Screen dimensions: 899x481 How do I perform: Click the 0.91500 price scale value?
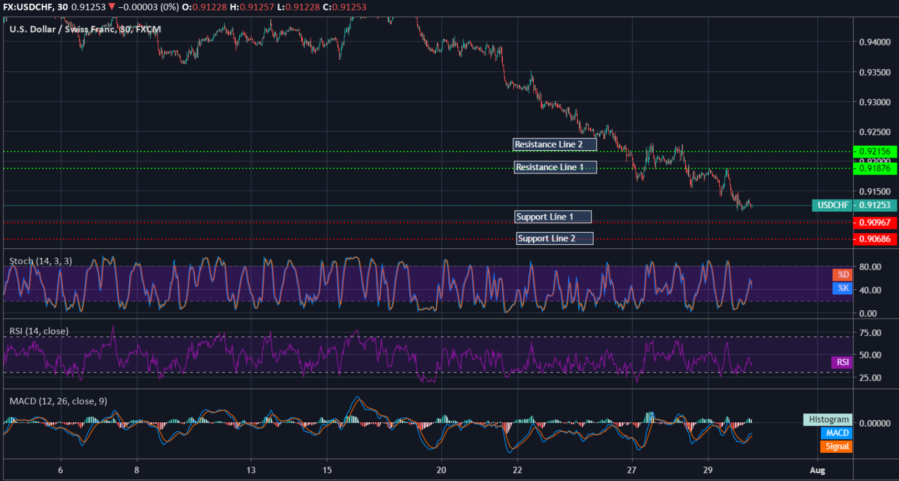pyautogui.click(x=875, y=192)
